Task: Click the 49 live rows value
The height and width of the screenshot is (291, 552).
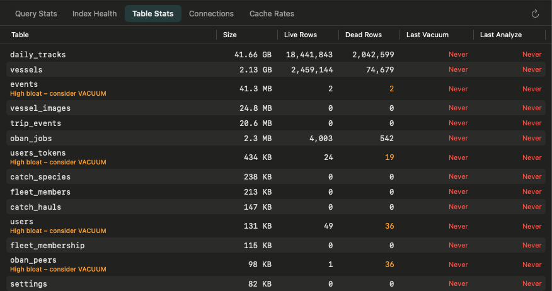Action: click(328, 226)
